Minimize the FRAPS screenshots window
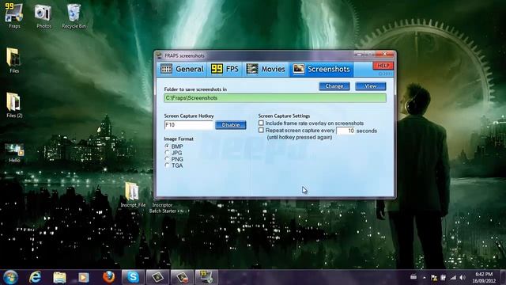The height and width of the screenshot is (285, 506). point(359,55)
